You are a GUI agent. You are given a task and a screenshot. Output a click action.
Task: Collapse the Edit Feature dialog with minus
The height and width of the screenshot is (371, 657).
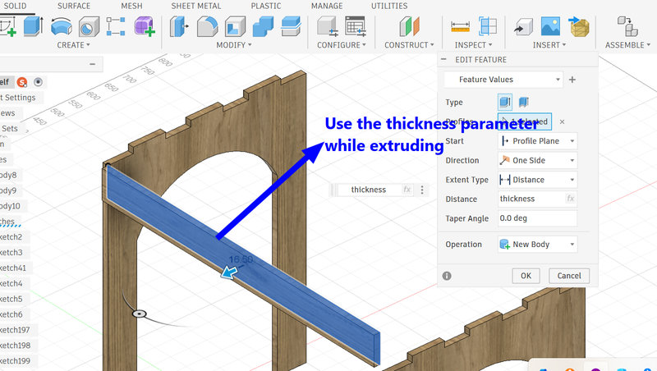tap(443, 59)
